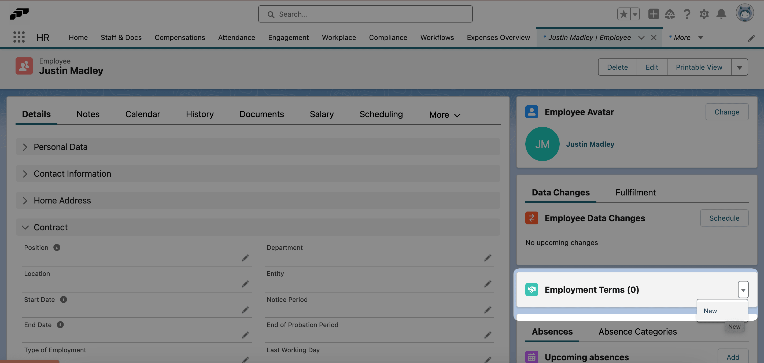Open the Trailhead guidance icon
764x363 pixels.
coord(670,14)
